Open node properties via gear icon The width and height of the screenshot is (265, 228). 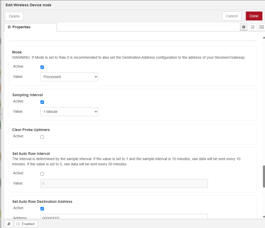[244, 27]
